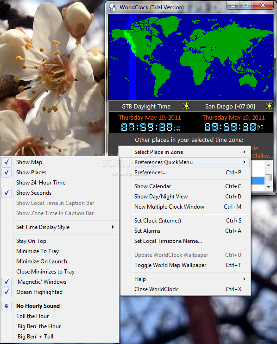Enable Minimize On Launch

coord(60,261)
